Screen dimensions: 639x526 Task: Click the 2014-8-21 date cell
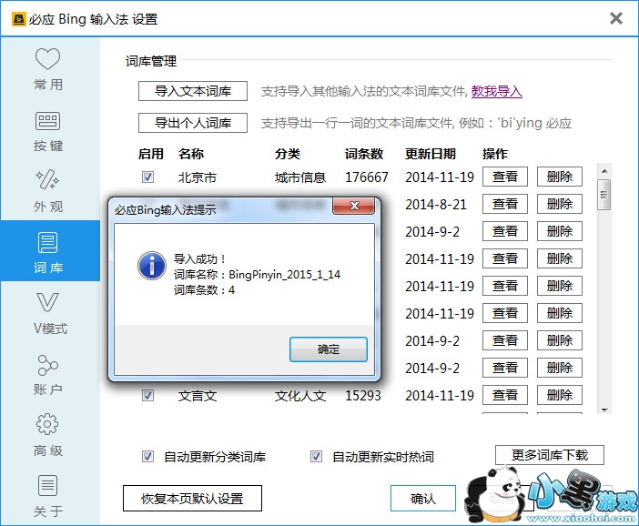pos(436,205)
